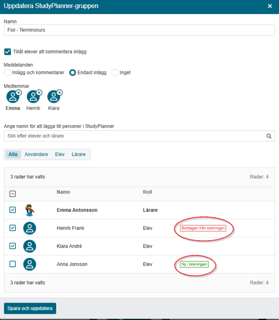Click the Borttagen från bokningen label
The width and height of the screenshot is (279, 320).
[x=203, y=228]
